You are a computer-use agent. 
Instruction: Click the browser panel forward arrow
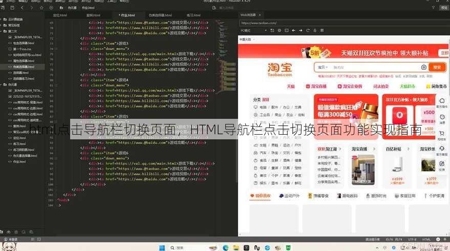301,30
